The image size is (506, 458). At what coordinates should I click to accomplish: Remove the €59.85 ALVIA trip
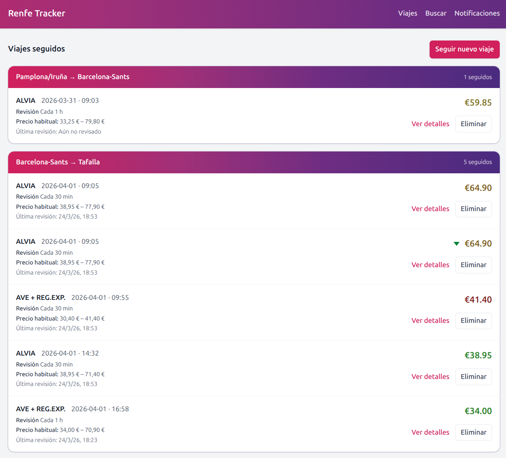(x=473, y=124)
